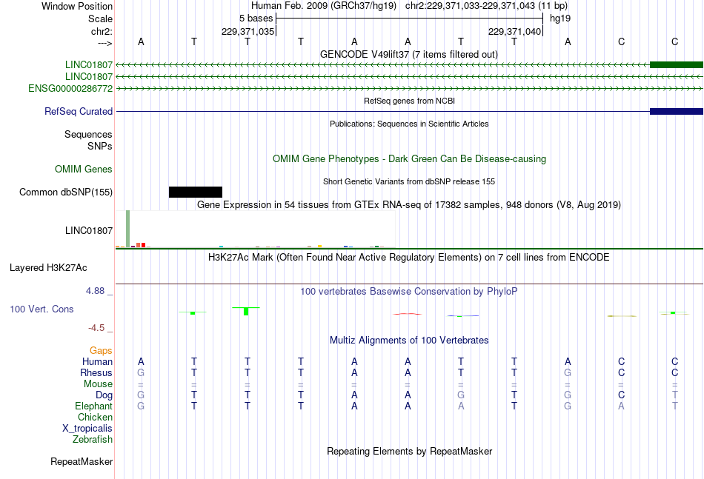Click the RepeatMasker track label
Screen dimensions: 704x479
click(82, 461)
